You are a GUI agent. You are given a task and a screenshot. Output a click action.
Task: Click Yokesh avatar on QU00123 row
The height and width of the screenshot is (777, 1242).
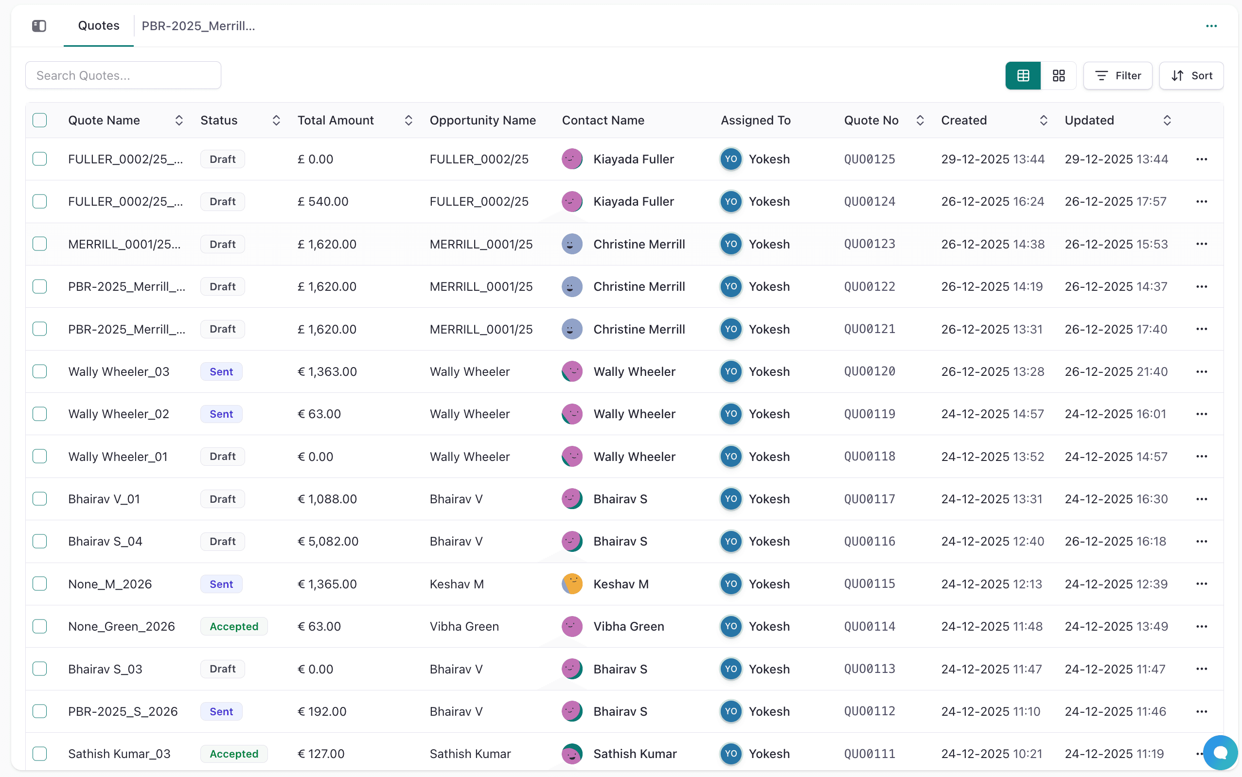(x=731, y=244)
